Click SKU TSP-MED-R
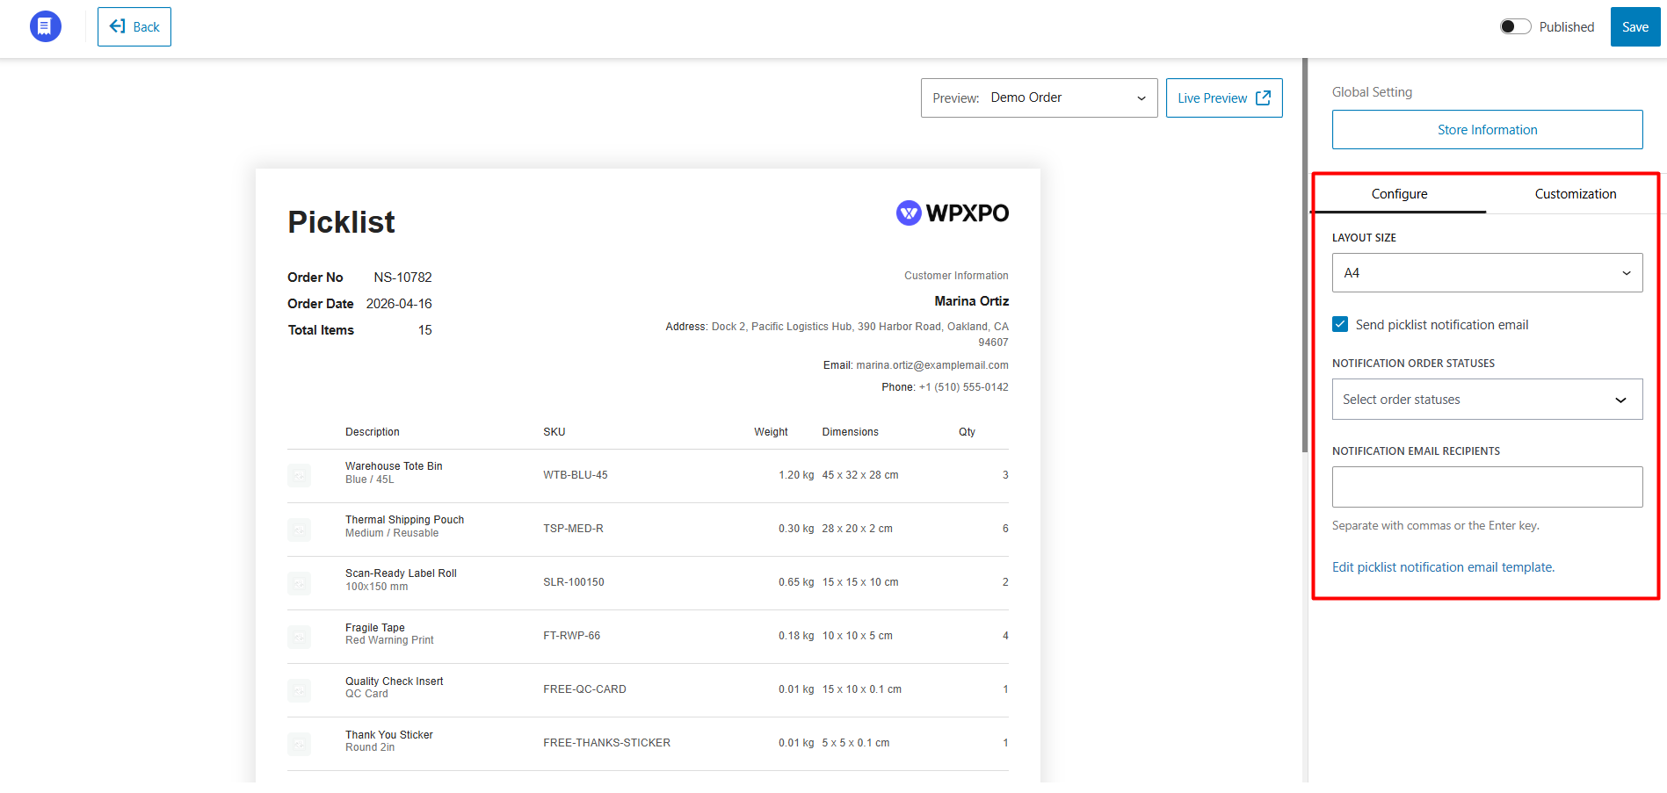Screen dimensions: 1667x793 point(573,529)
